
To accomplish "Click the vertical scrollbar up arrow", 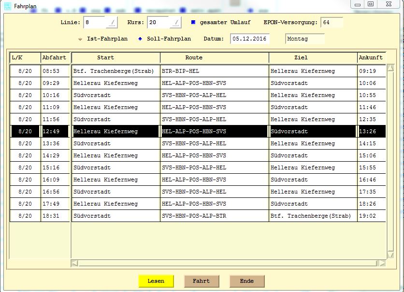I will pos(390,68).
